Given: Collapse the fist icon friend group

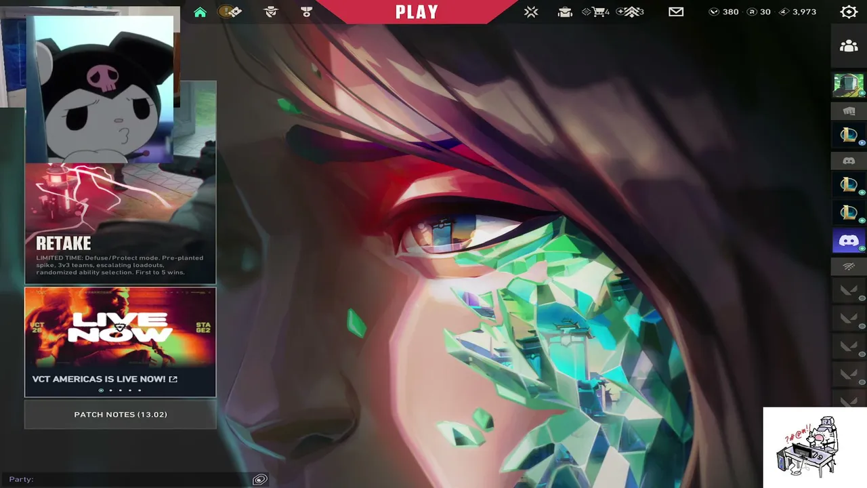Looking at the screenshot, I should [x=849, y=110].
